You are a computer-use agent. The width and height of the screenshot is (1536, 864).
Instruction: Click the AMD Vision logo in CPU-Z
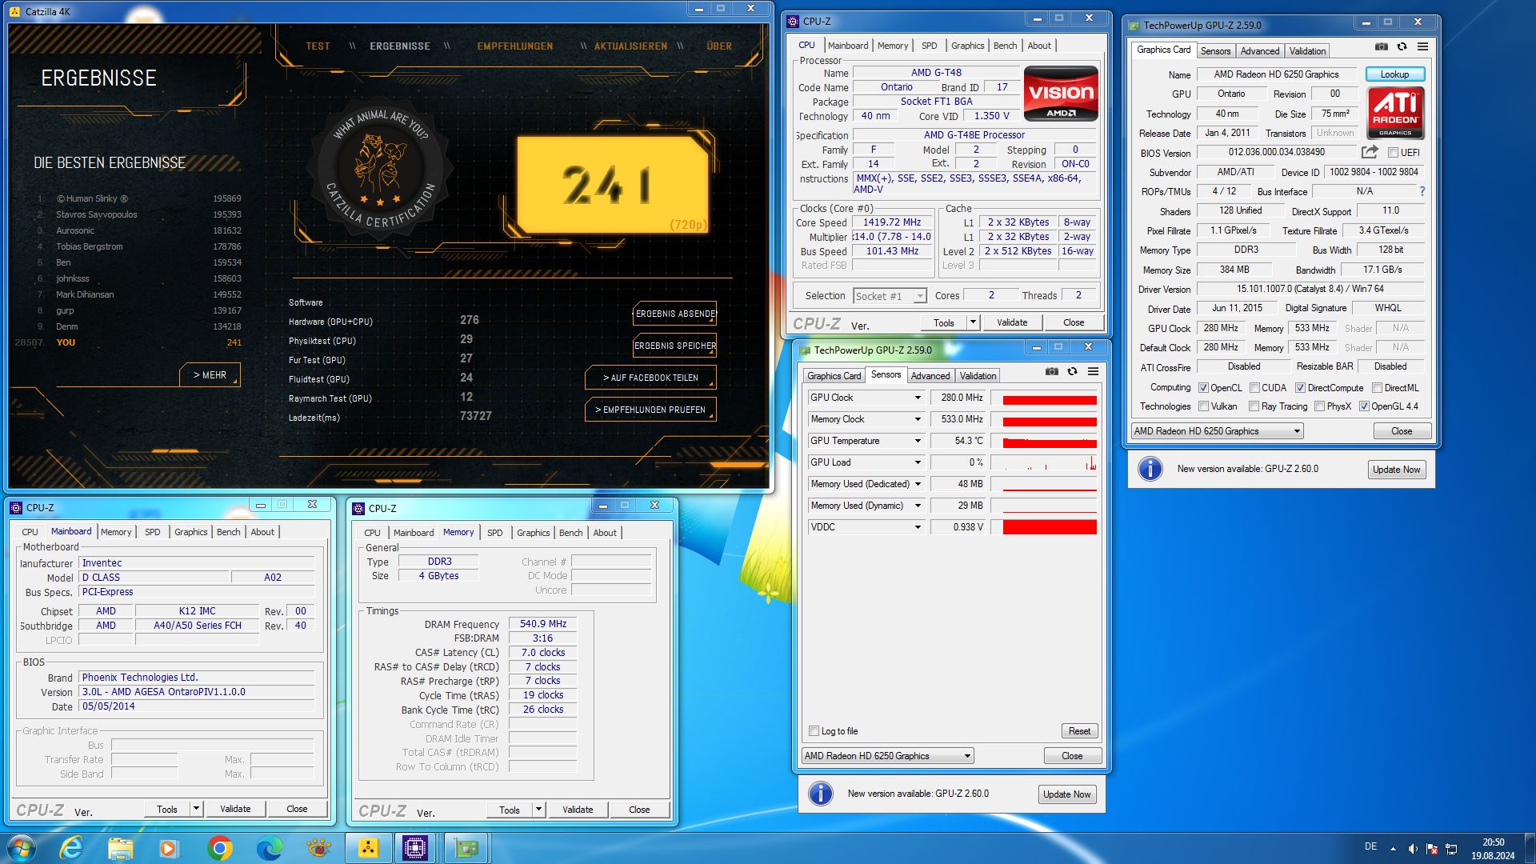click(x=1061, y=94)
